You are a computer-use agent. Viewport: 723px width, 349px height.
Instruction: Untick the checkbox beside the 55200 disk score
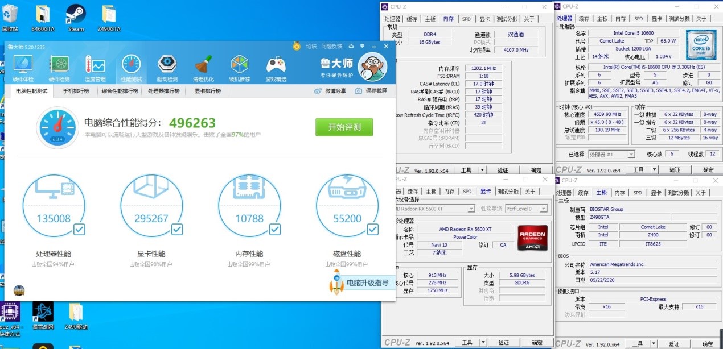tap(373, 230)
